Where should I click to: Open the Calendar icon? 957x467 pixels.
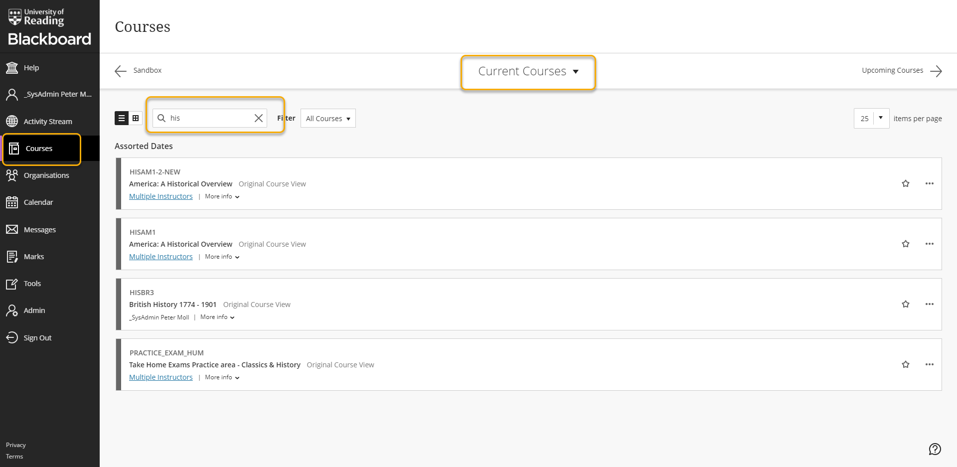(x=12, y=202)
